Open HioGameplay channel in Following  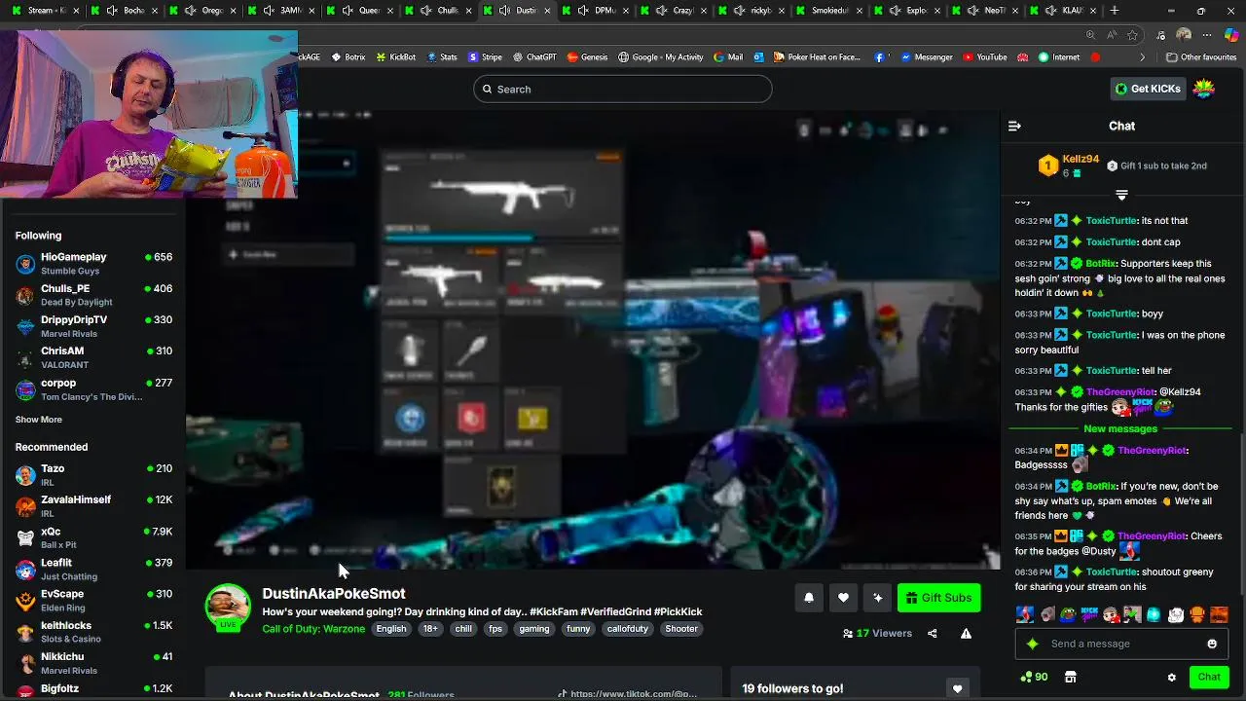(x=93, y=263)
